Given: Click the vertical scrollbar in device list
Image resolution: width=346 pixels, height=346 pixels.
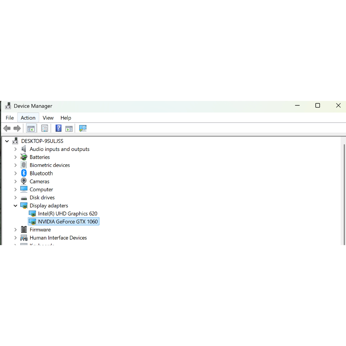Looking at the screenshot, I should pos(344,193).
